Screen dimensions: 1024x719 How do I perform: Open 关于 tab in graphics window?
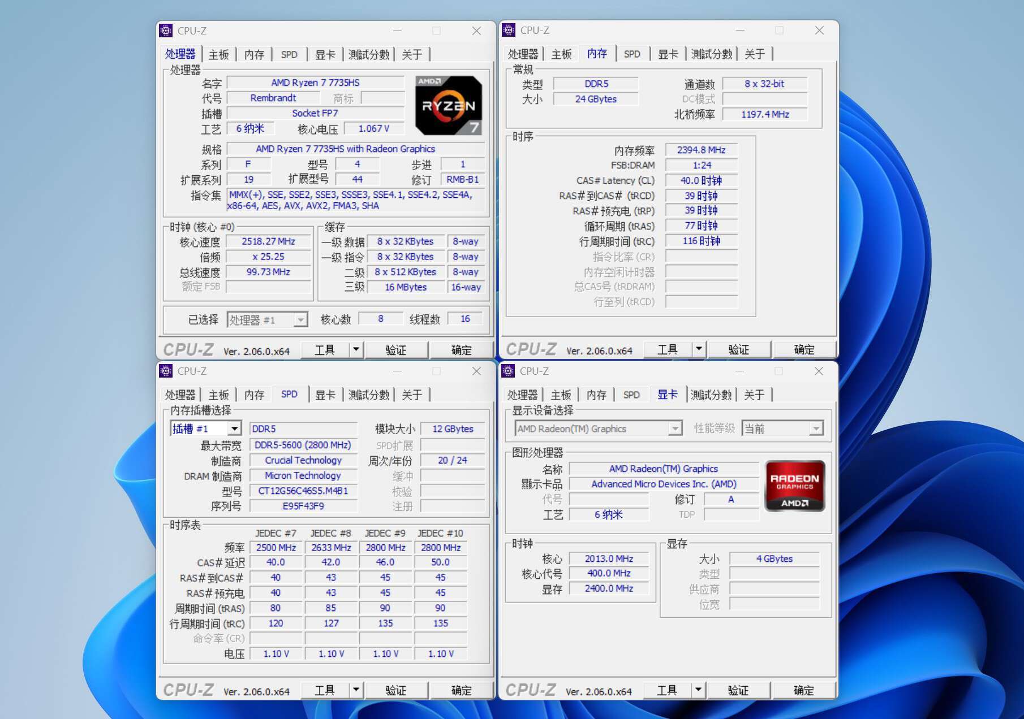pos(754,395)
